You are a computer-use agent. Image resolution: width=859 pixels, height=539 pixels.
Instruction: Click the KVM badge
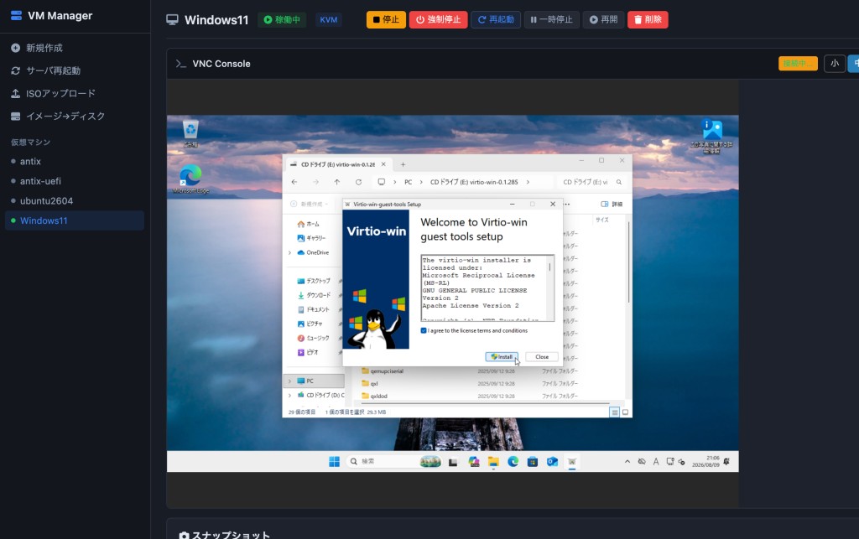coord(329,20)
